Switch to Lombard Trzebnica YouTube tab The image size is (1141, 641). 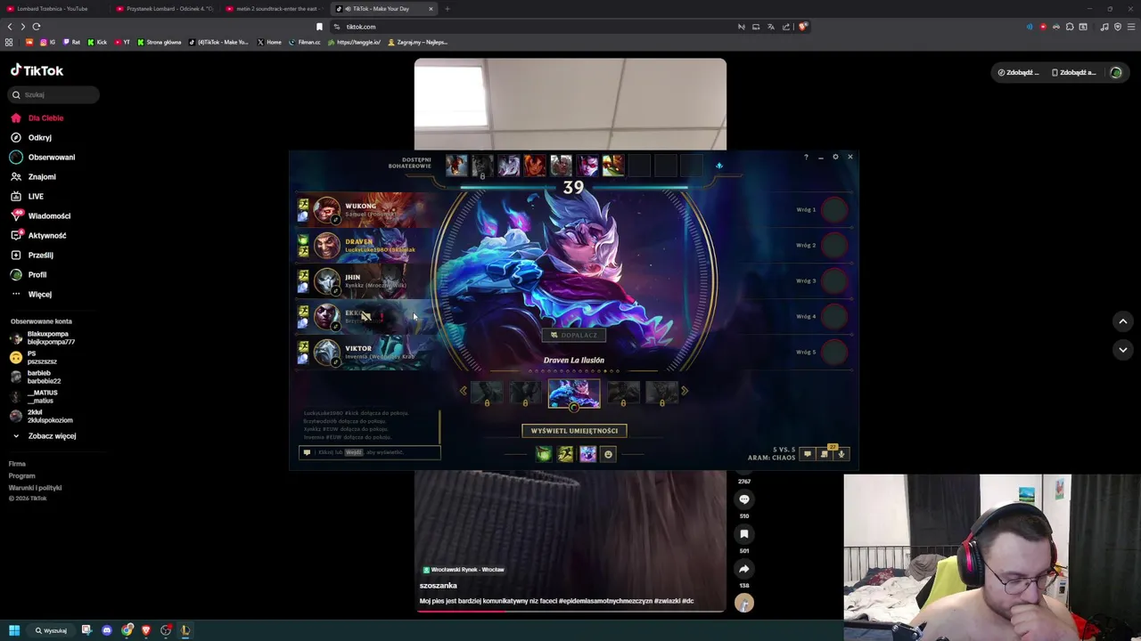(53, 9)
